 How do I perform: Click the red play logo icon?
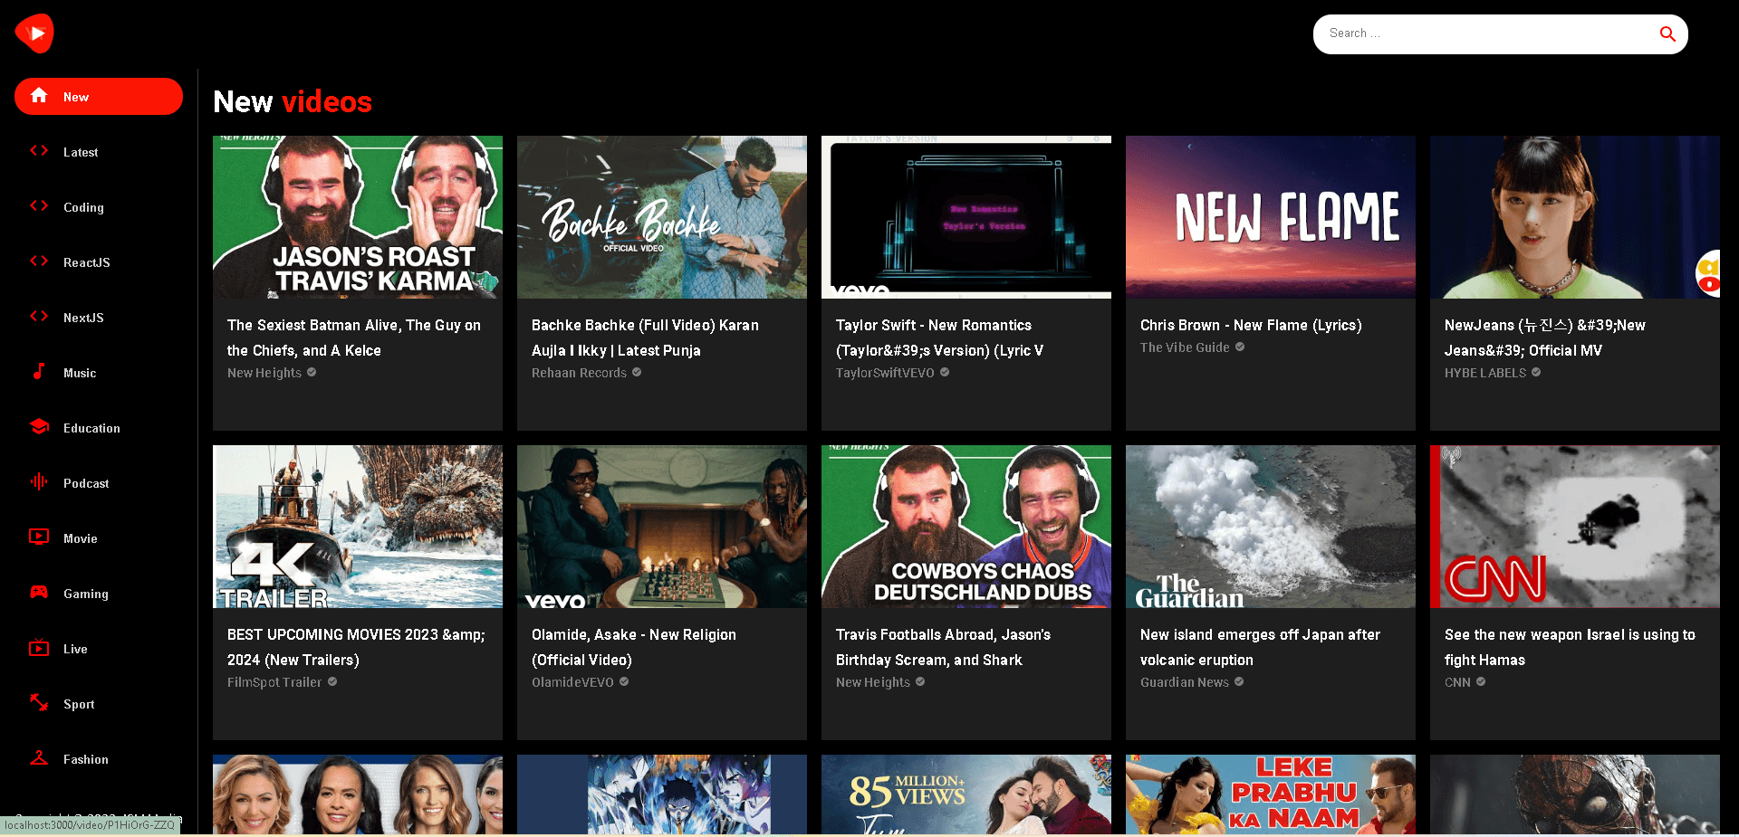34,33
